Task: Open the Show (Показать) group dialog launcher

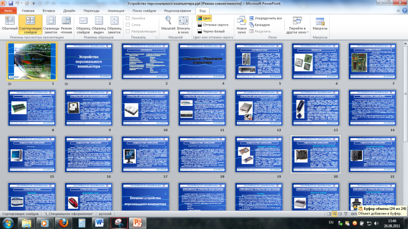Action: 157,37
